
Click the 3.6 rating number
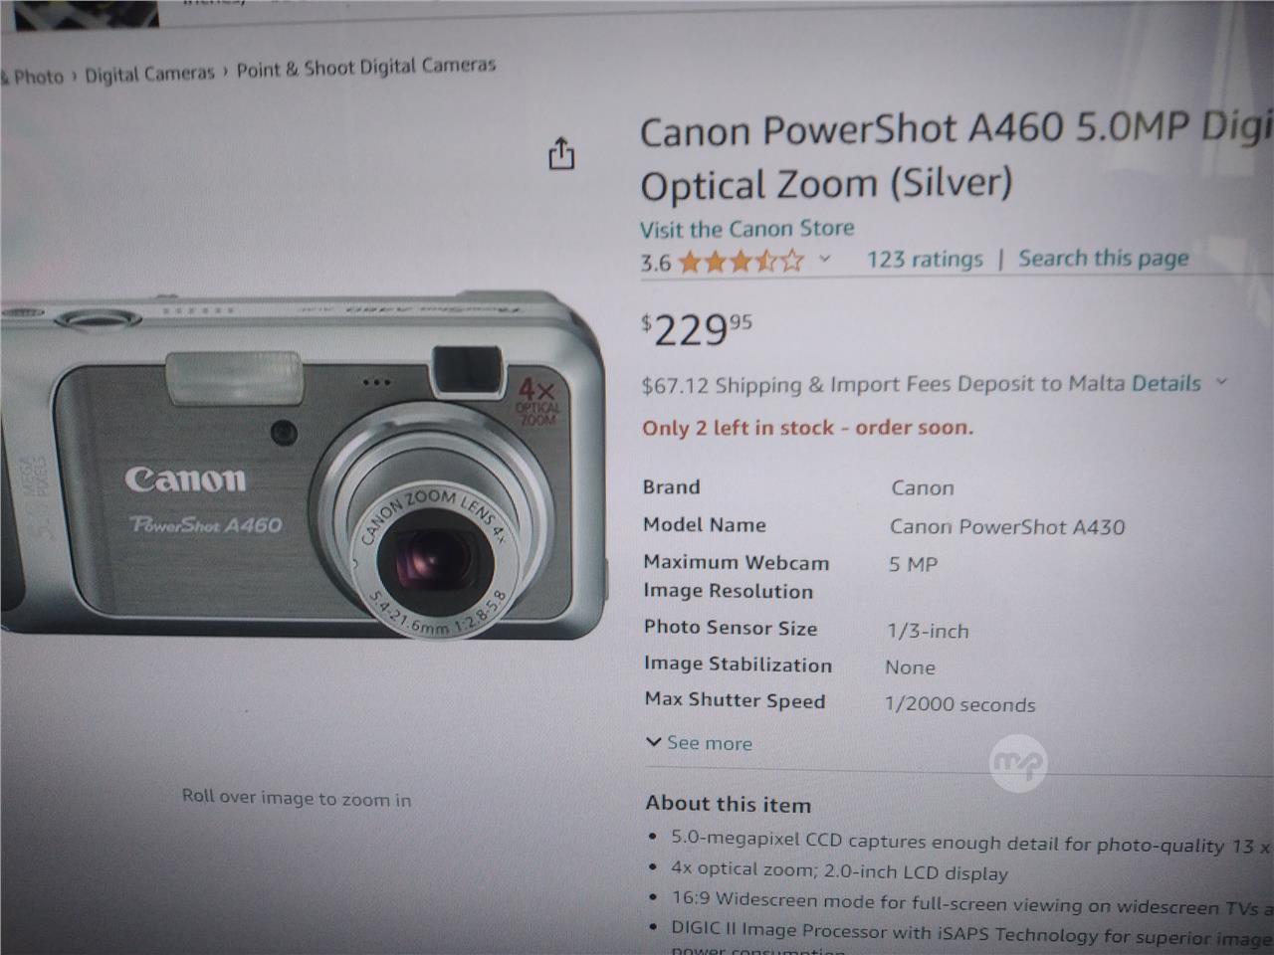coord(655,264)
